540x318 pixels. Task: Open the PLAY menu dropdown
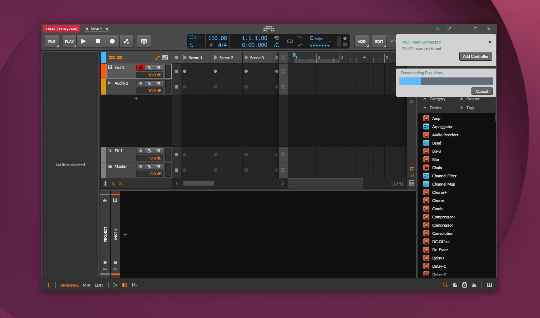69,41
